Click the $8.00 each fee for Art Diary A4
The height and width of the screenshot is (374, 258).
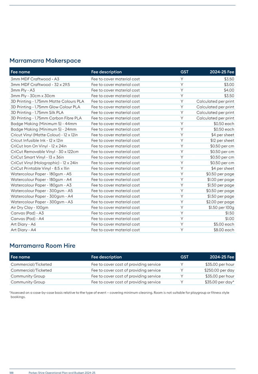point(224,230)
